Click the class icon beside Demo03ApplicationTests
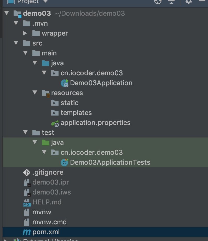 pyautogui.click(x=65, y=162)
